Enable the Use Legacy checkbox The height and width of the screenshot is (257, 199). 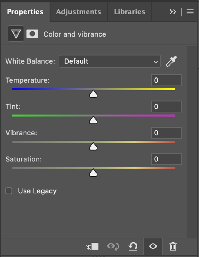click(x=9, y=191)
